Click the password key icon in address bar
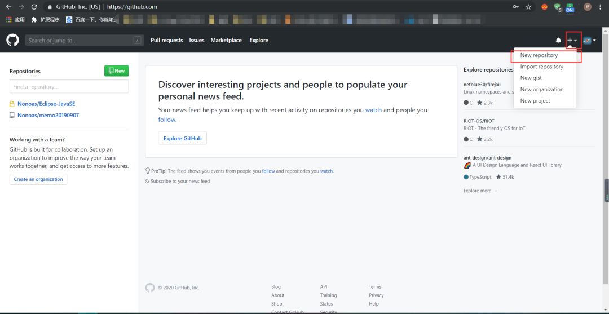This screenshot has width=609, height=314. pyautogui.click(x=516, y=7)
